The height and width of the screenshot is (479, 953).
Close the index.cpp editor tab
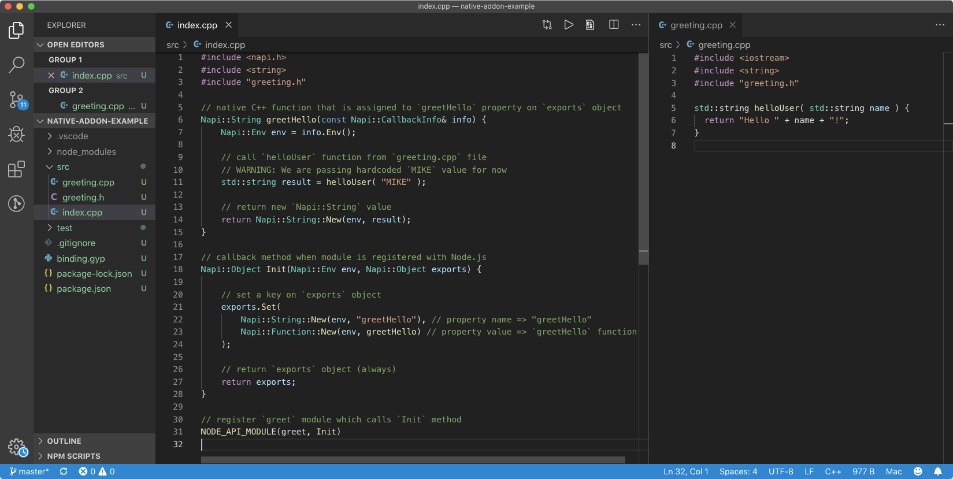click(x=228, y=25)
